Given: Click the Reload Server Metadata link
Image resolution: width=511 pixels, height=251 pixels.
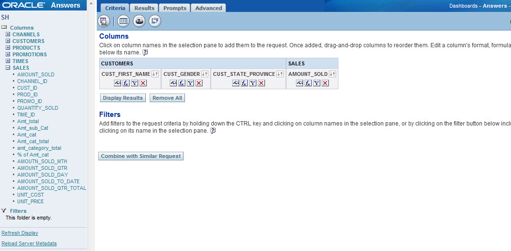Looking at the screenshot, I should [29, 243].
